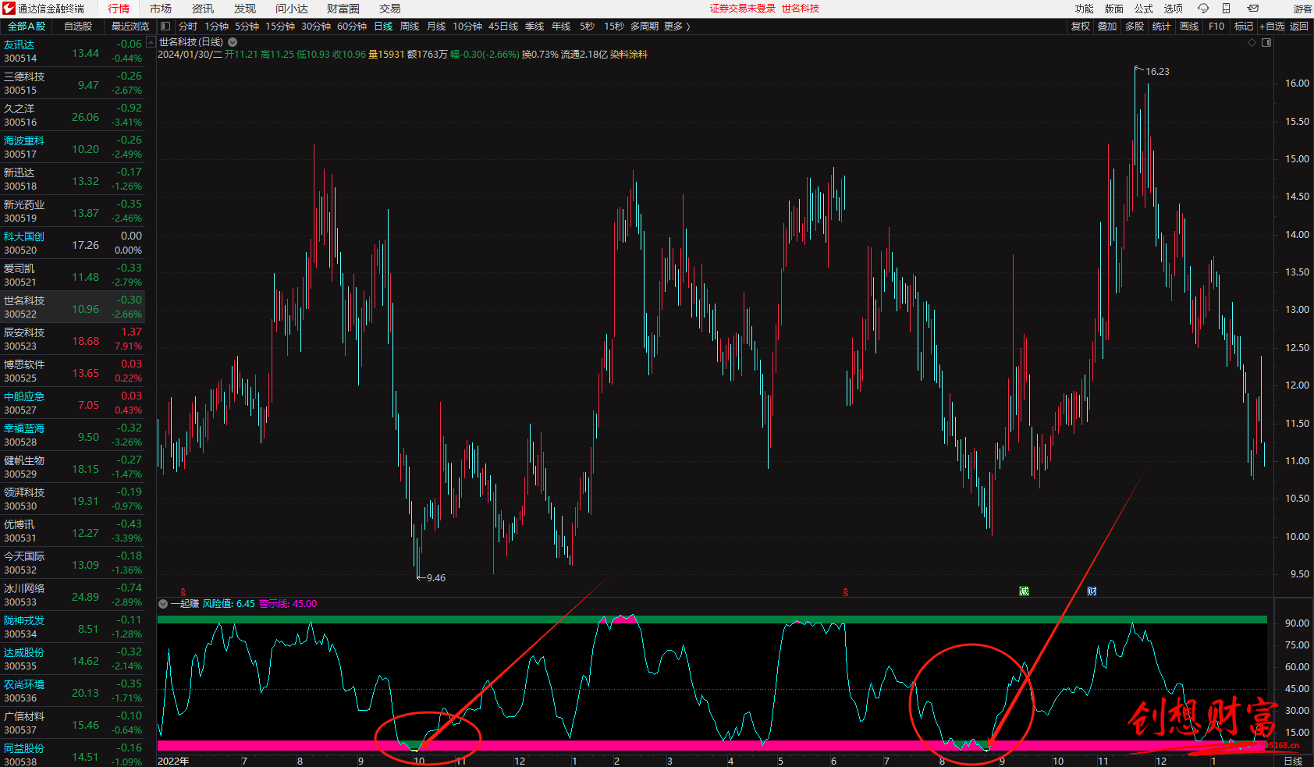
Task: Click the 9.46 low price label
Action: pyautogui.click(x=436, y=578)
